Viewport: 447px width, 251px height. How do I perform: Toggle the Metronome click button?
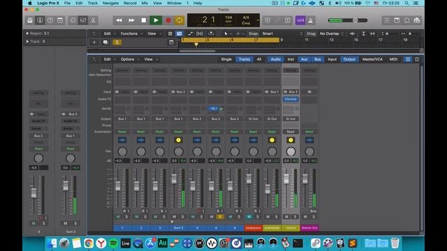pyautogui.click(x=310, y=20)
